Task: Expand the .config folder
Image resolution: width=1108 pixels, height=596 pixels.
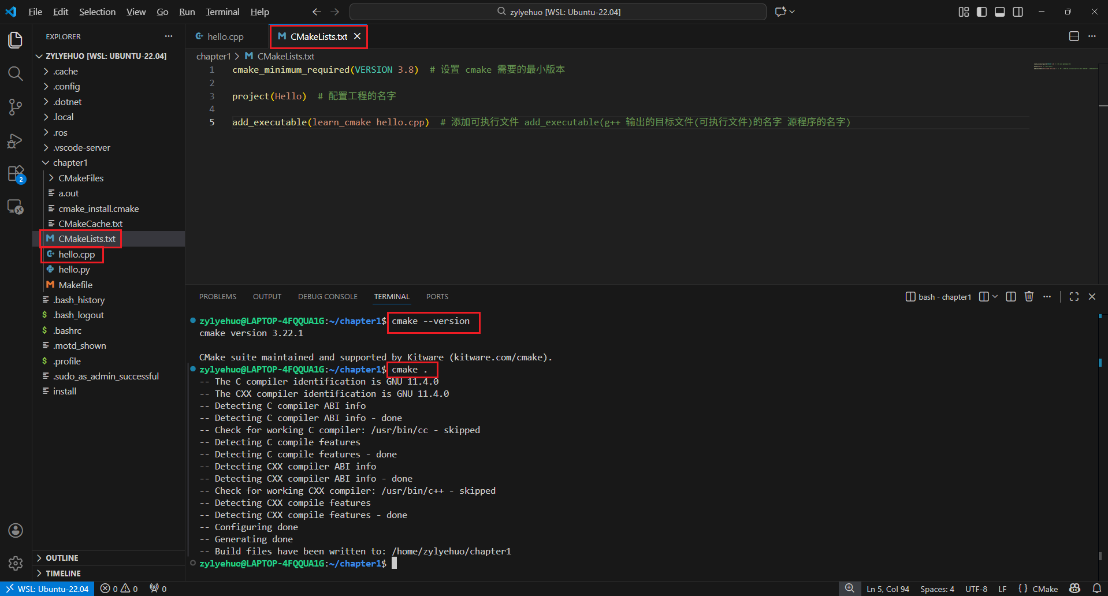Action: pos(109,86)
